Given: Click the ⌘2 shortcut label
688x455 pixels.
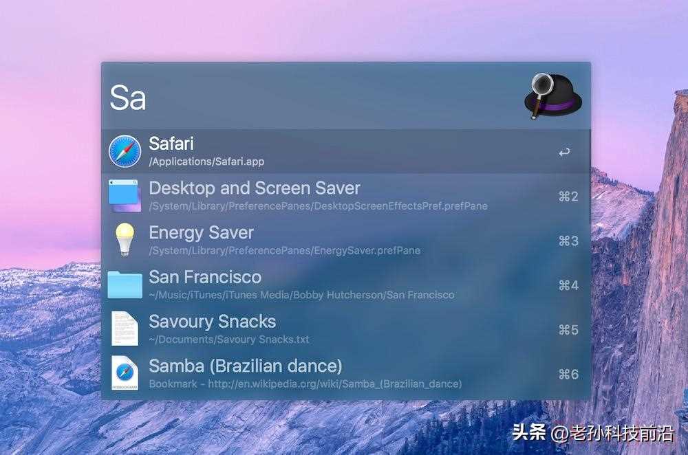Looking at the screenshot, I should coord(568,197).
